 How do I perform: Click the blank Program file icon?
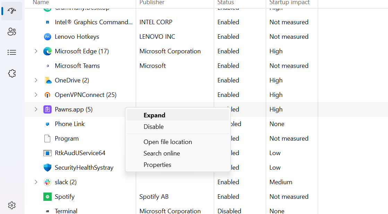[x=47, y=139]
